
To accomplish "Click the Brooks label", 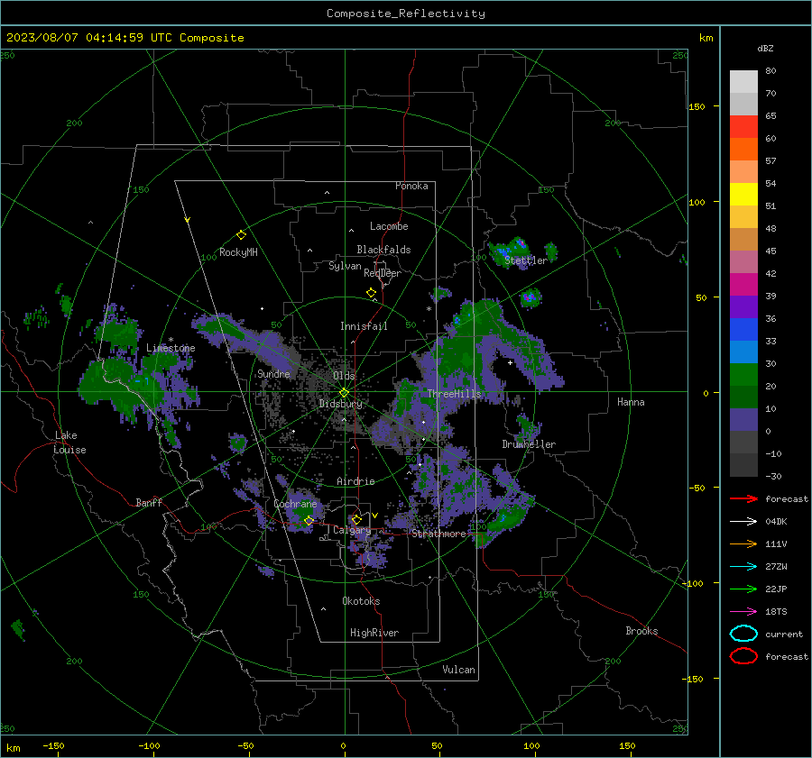I will [641, 631].
